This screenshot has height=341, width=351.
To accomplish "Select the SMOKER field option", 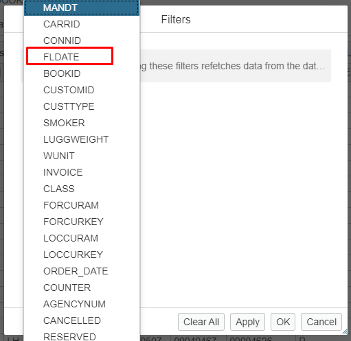I will coord(82,123).
